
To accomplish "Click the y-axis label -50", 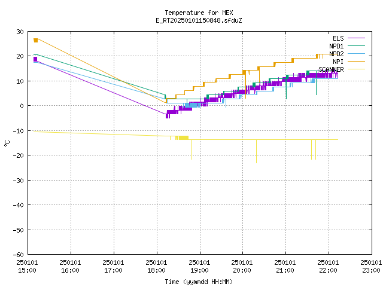I will click(x=19, y=230).
